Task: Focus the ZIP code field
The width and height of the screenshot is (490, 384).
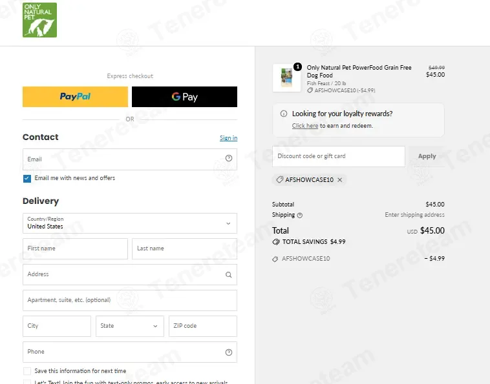Action: (203, 327)
